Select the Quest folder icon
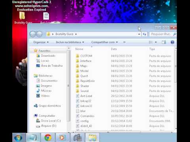The image size is (190, 142). pyautogui.click(x=78, y=76)
